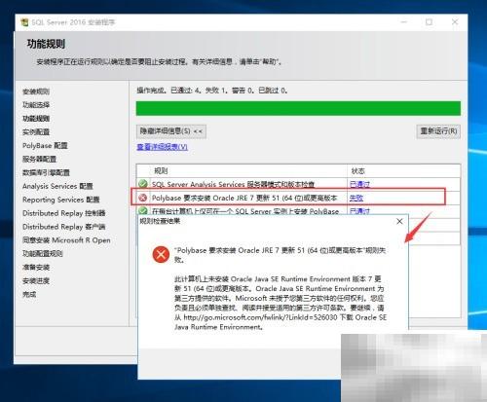Viewport: 487px width, 402px height.
Task: Select Analysis Services 配置 step
Action: (x=57, y=186)
